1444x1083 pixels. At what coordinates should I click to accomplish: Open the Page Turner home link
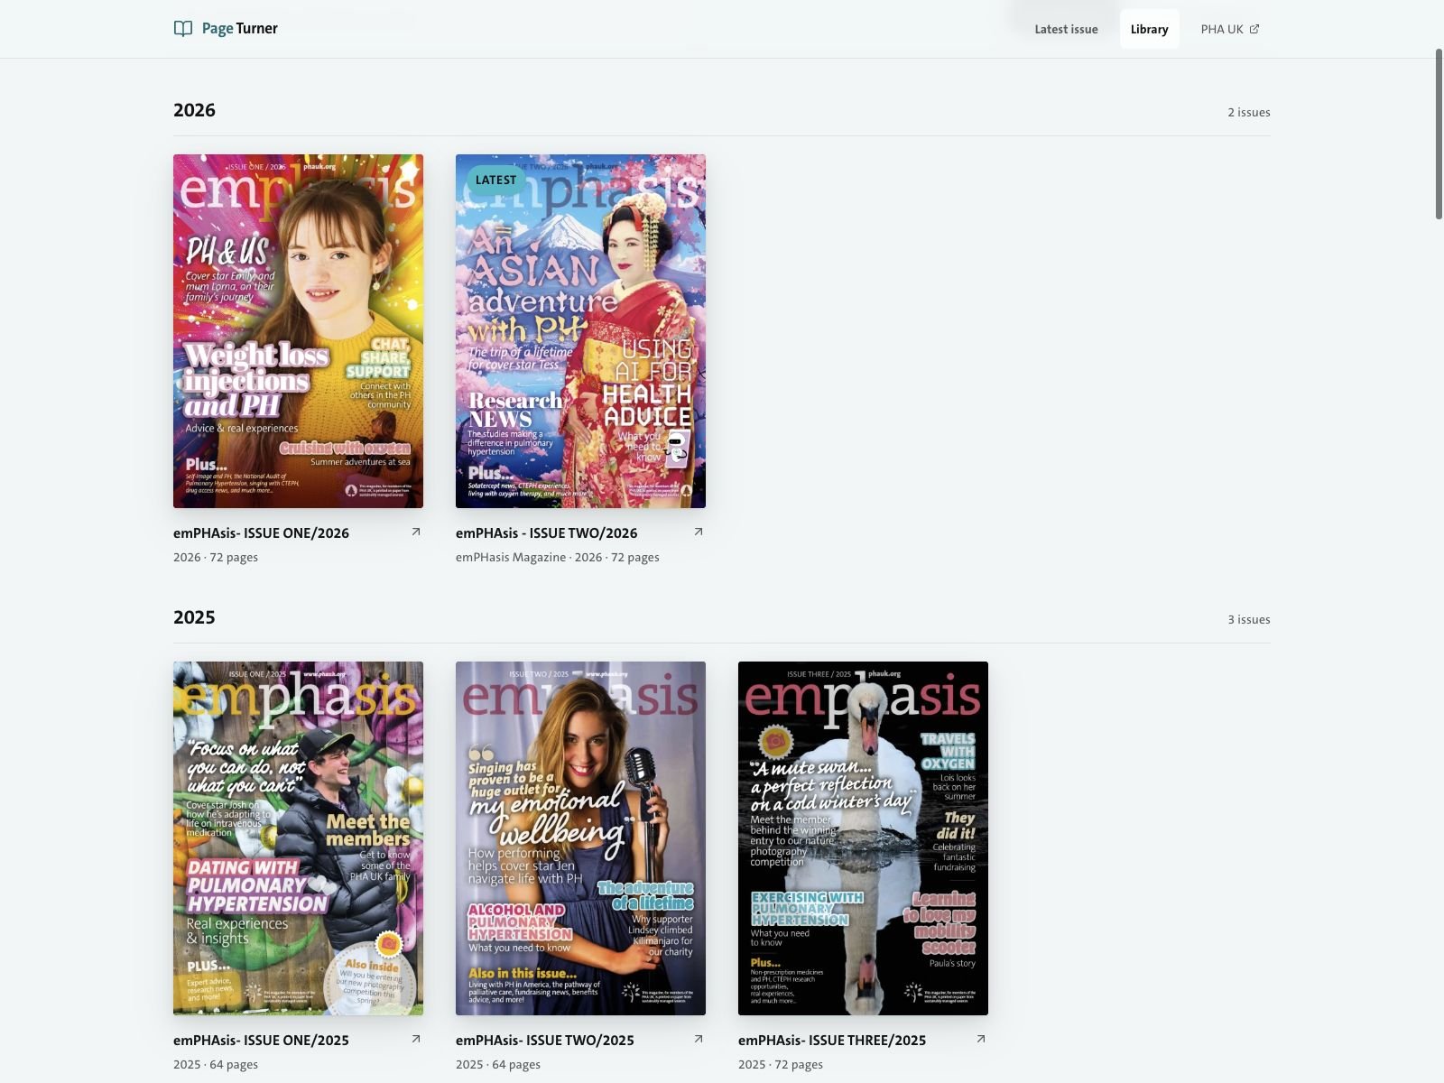[226, 29]
